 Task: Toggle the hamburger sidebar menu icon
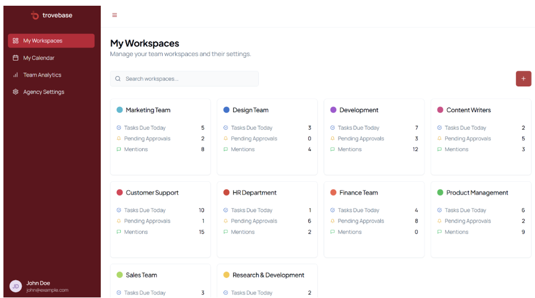pos(115,15)
